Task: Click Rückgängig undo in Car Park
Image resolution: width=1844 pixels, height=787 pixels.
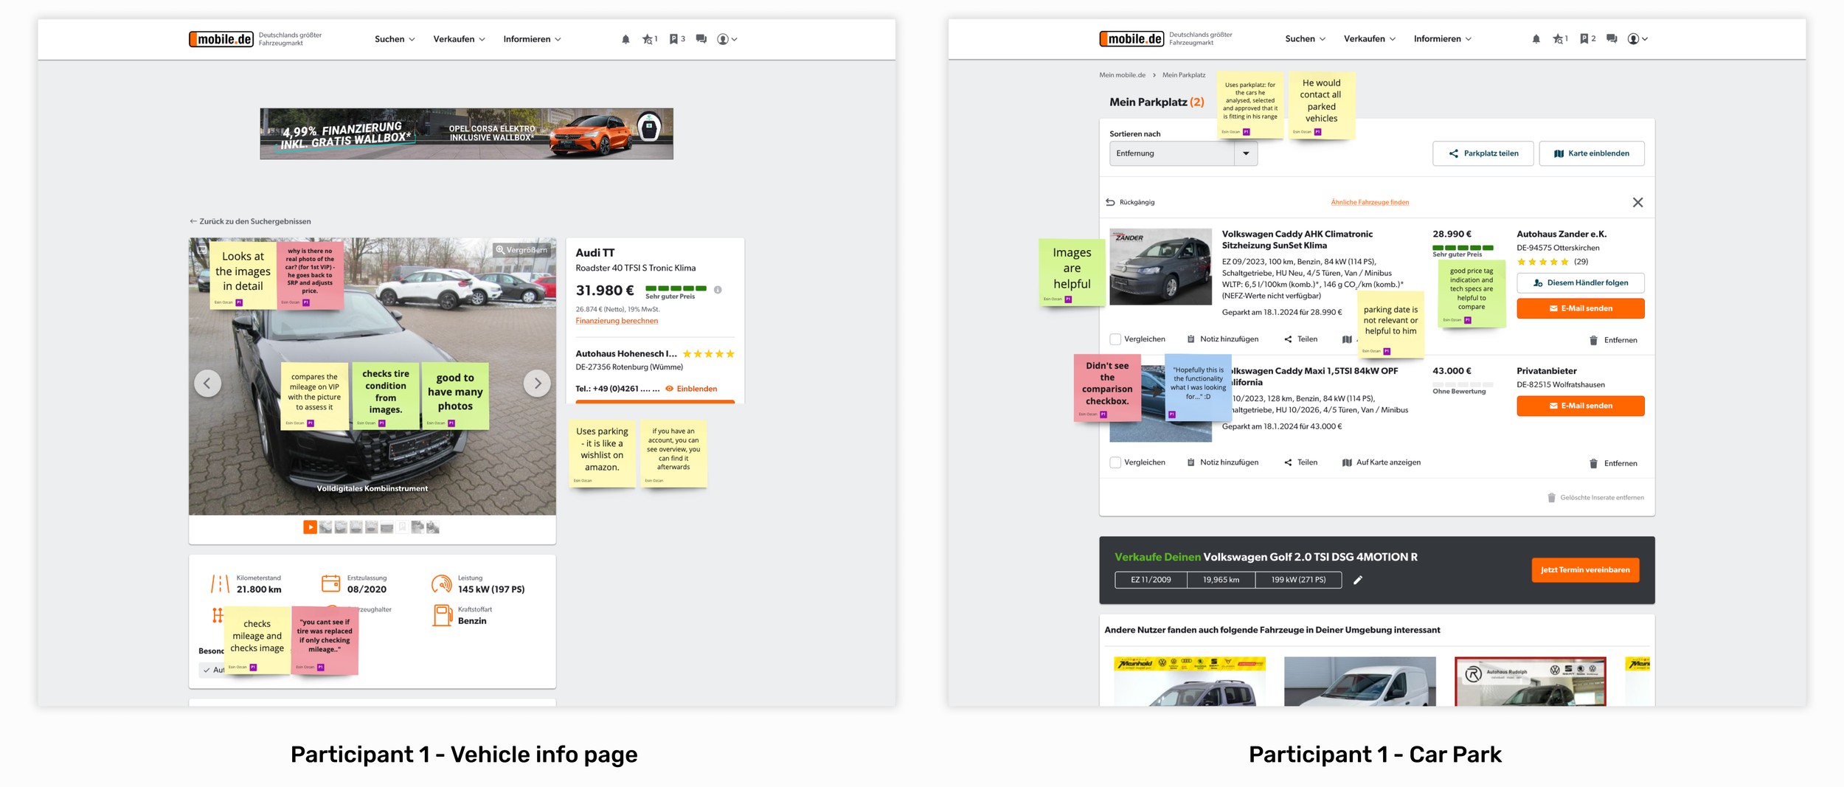Action: click(x=1130, y=202)
